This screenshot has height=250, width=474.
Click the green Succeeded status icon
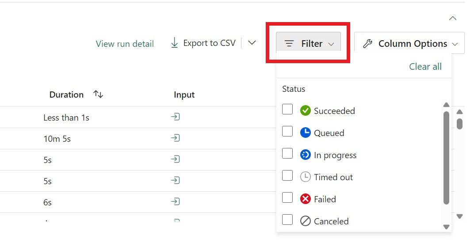[x=305, y=110]
